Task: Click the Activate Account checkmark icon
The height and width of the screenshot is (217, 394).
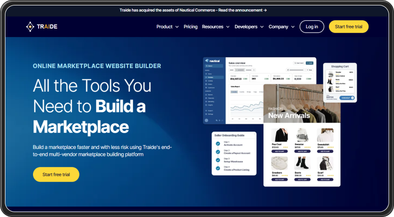Action: [218, 143]
